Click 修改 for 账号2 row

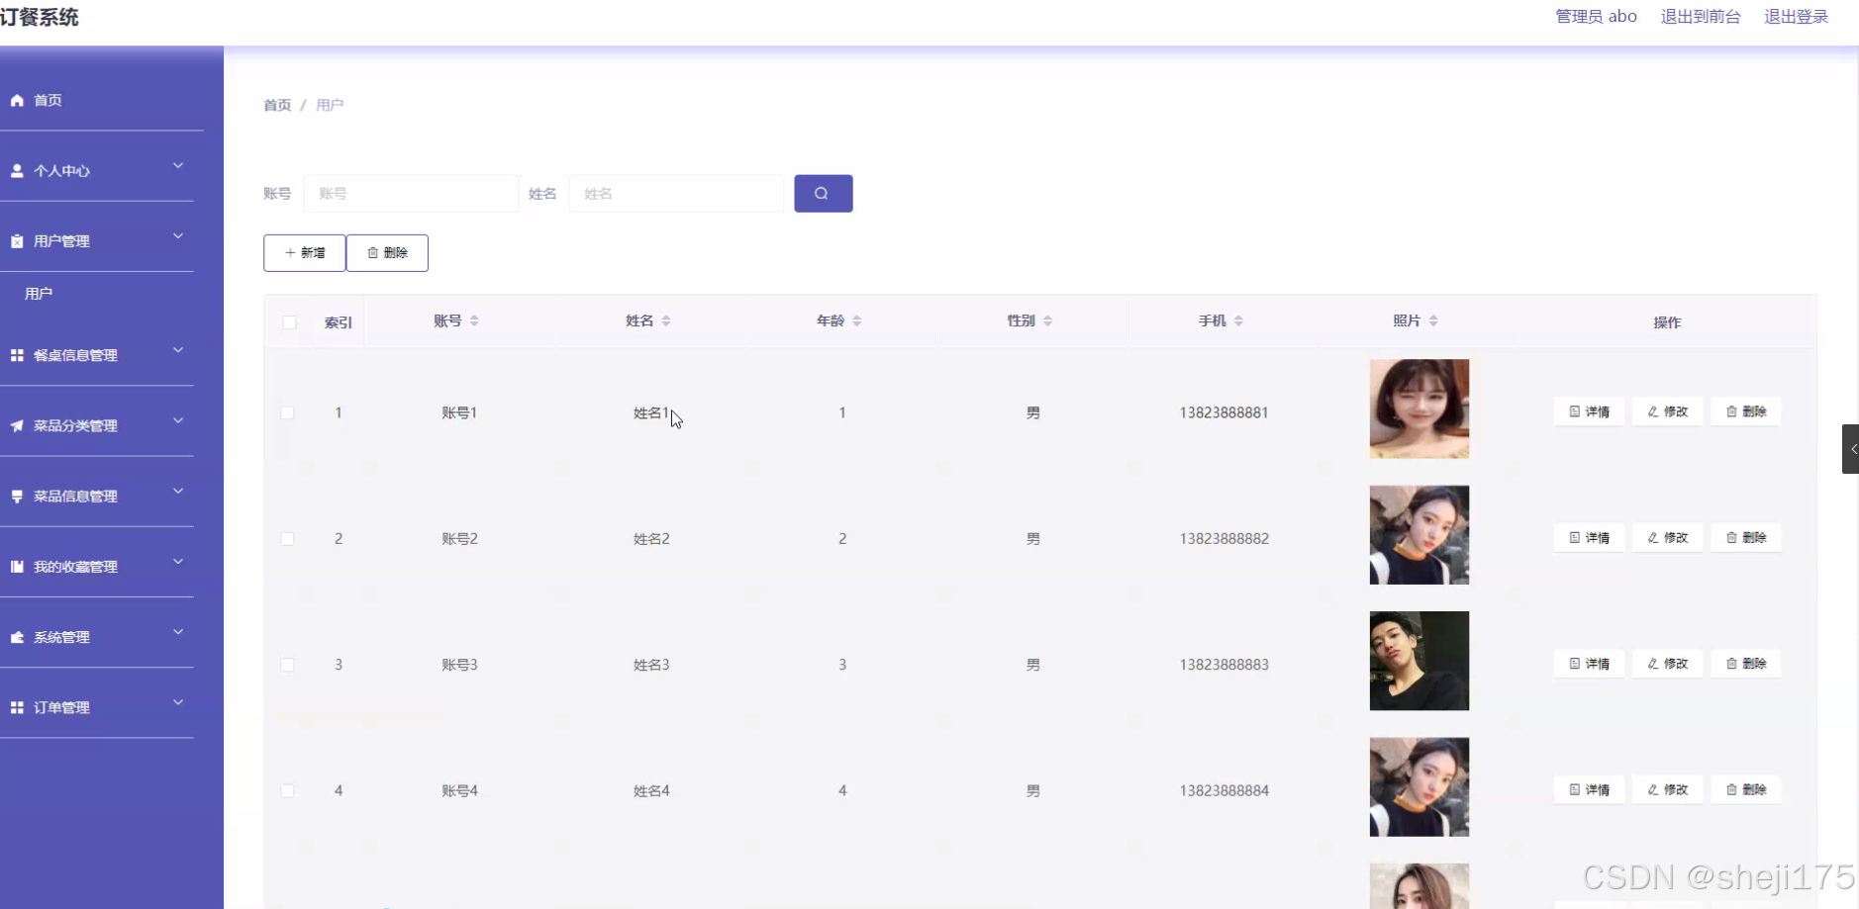pyautogui.click(x=1667, y=537)
